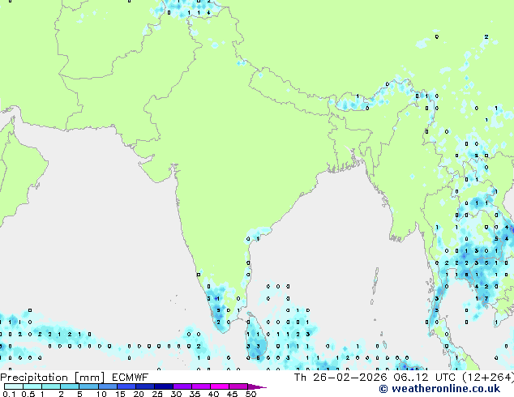Open the weatheronline.co.uk copyright link
Screen dimensions: 514x397
tap(439, 389)
